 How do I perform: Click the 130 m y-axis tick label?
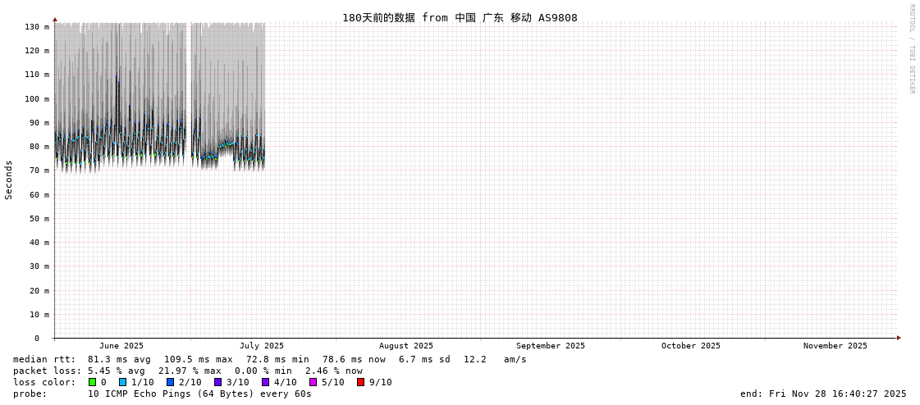point(35,27)
